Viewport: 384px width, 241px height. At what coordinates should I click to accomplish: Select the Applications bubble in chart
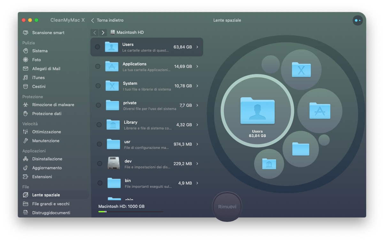319,111
